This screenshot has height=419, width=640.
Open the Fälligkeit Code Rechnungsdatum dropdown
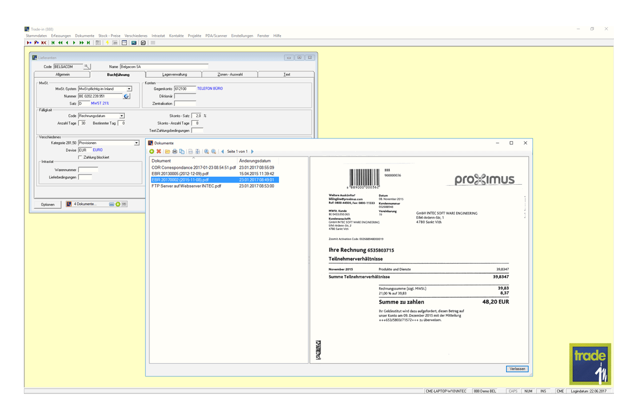point(122,116)
